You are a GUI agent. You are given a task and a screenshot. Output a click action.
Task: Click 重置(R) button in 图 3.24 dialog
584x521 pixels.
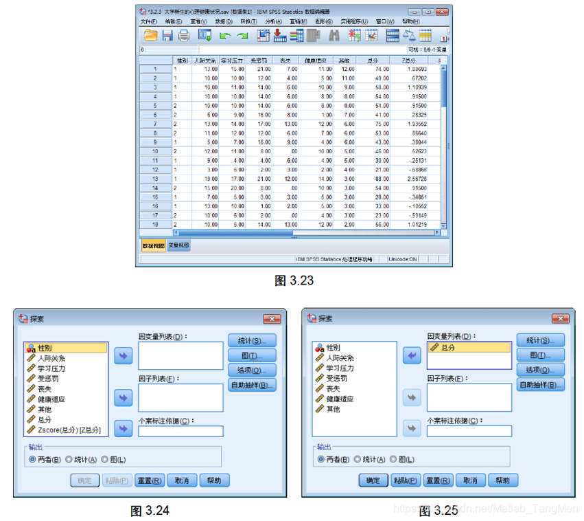point(150,480)
